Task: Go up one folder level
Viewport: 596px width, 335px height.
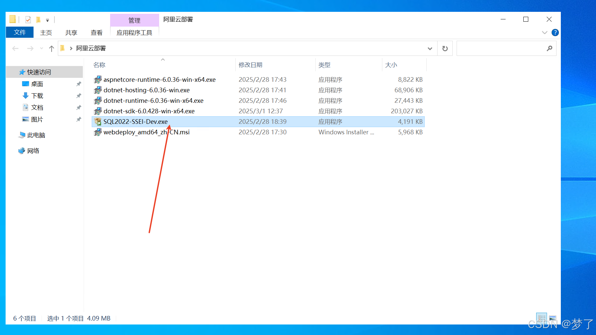Action: click(x=52, y=49)
